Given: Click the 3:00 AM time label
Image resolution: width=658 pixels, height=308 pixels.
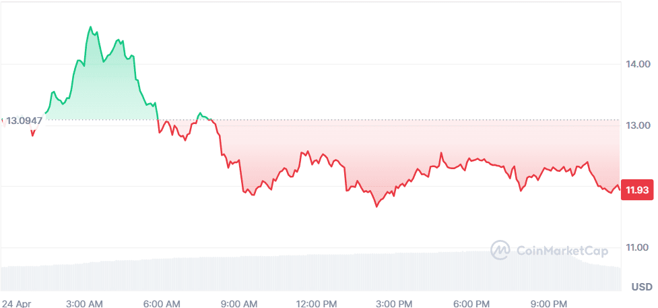Looking at the screenshot, I should click(86, 302).
